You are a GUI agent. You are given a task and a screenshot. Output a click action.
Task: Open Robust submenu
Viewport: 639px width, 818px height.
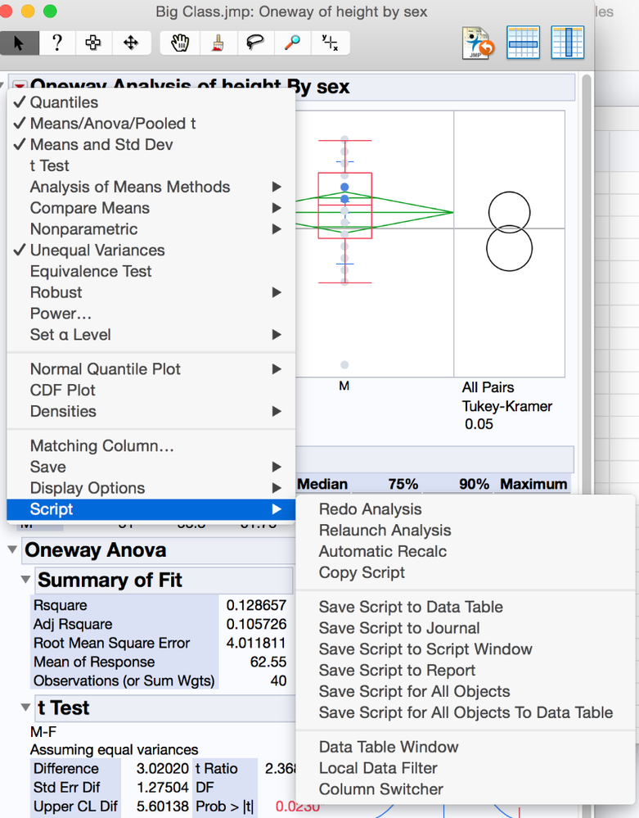151,292
